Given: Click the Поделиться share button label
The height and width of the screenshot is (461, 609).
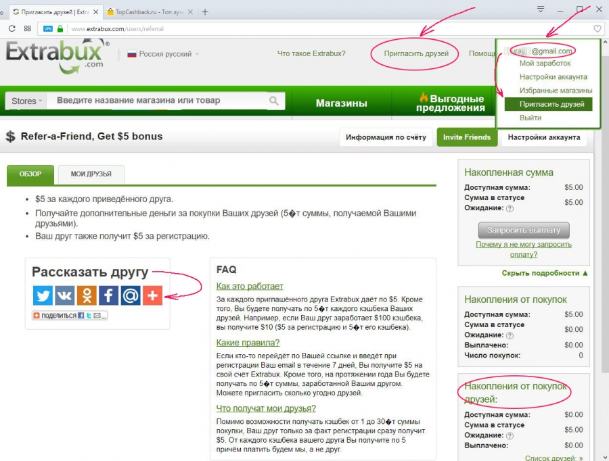Looking at the screenshot, I should (x=59, y=316).
